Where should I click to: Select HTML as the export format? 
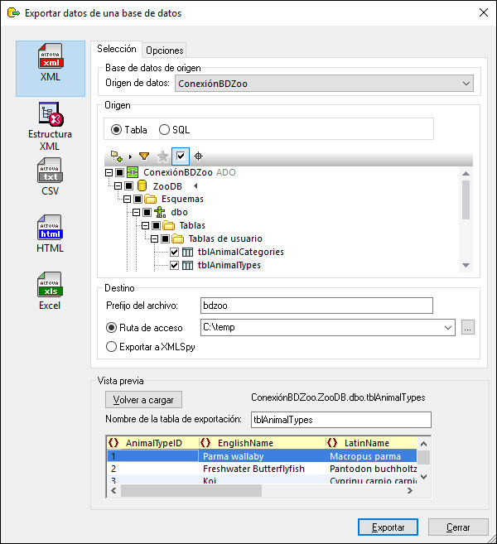(50, 234)
